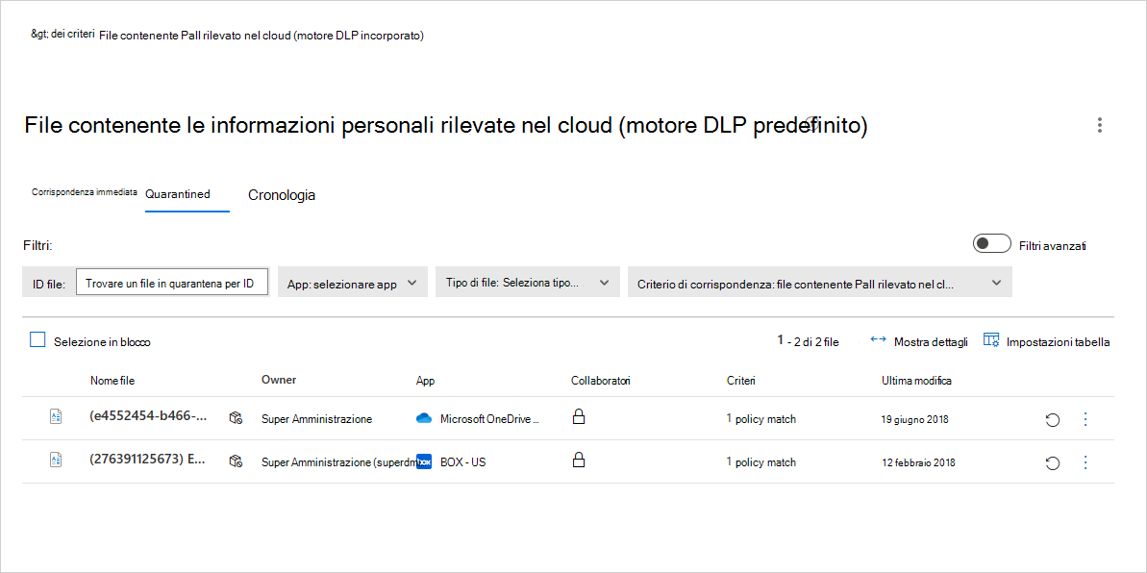Viewport: 1147px width, 573px height.
Task: Click the Mostra dettagli arrows icon
Action: point(879,339)
